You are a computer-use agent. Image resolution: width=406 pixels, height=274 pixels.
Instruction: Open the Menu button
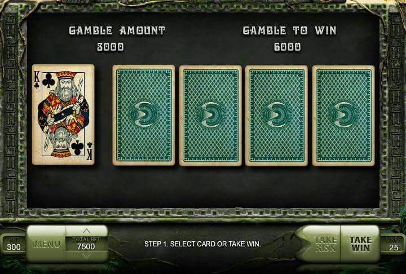(46, 244)
